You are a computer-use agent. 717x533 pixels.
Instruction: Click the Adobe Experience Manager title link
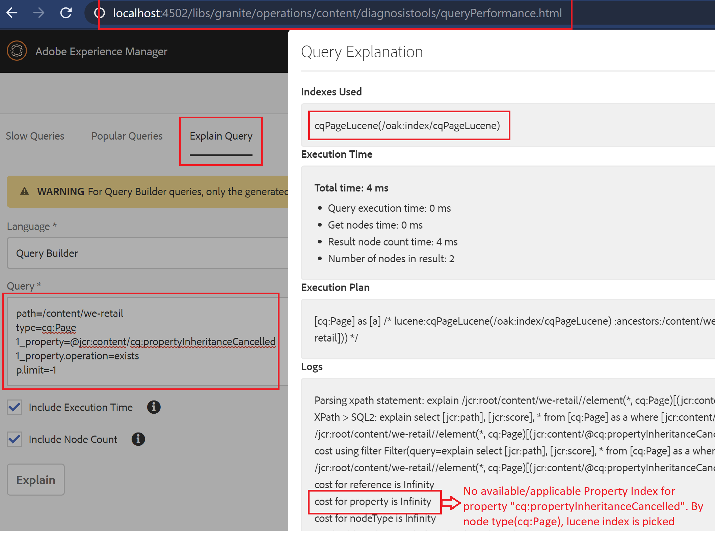click(x=101, y=52)
